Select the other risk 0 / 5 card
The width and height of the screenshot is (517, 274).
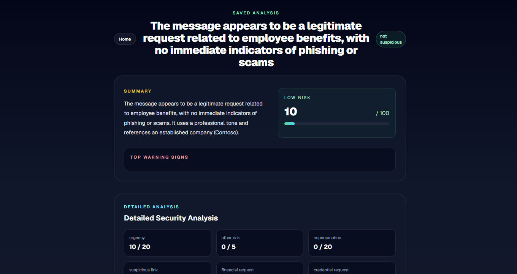pyautogui.click(x=260, y=243)
